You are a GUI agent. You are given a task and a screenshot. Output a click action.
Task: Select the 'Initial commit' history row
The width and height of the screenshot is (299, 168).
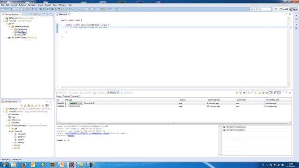(x=174, y=106)
